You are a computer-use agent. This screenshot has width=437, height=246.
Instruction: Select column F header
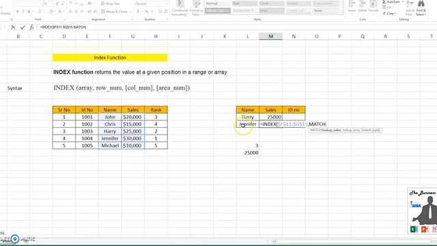coord(110,36)
